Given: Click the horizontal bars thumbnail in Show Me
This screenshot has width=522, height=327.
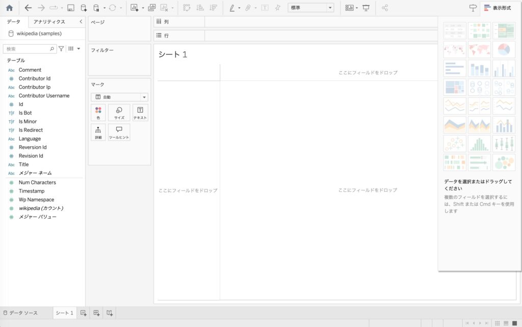Looking at the screenshot, I should tap(455, 69).
